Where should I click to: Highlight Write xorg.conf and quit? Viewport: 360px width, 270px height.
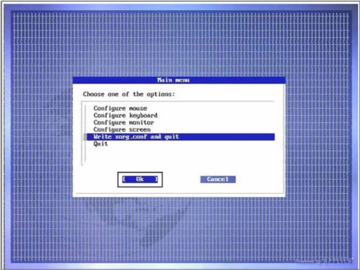[x=180, y=137]
